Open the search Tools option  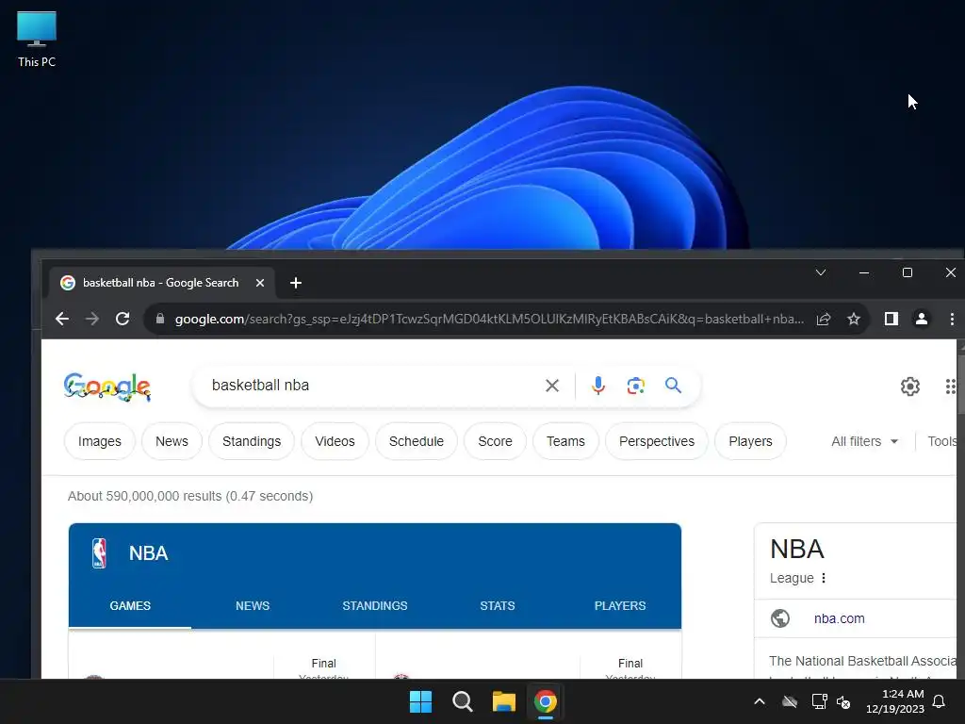(x=942, y=441)
